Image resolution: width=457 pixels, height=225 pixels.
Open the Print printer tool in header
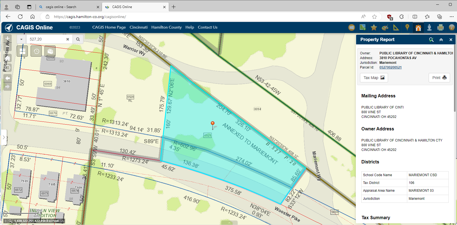[440, 27]
